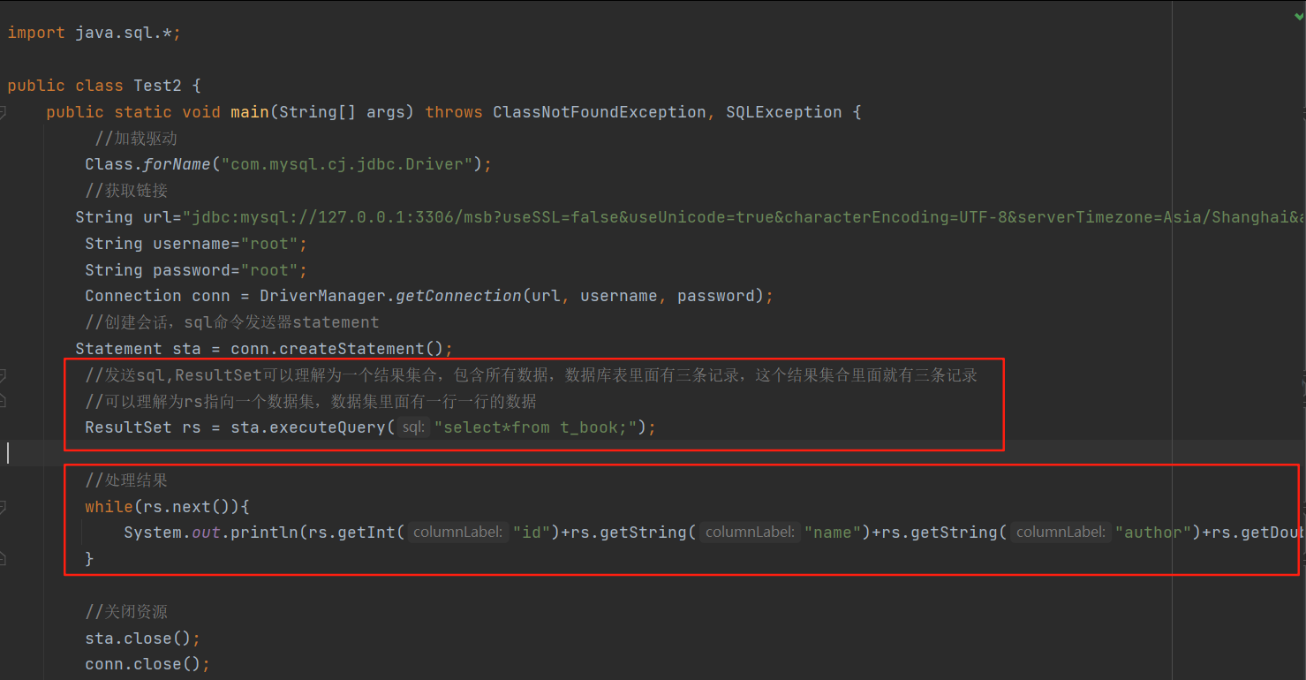
Task: Click the 'sta.close();' statement
Action: point(143,638)
